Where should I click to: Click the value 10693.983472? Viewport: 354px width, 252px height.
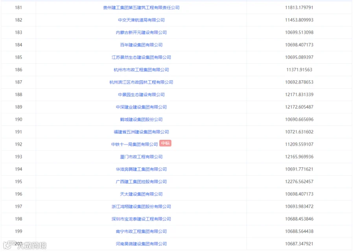click(299, 206)
